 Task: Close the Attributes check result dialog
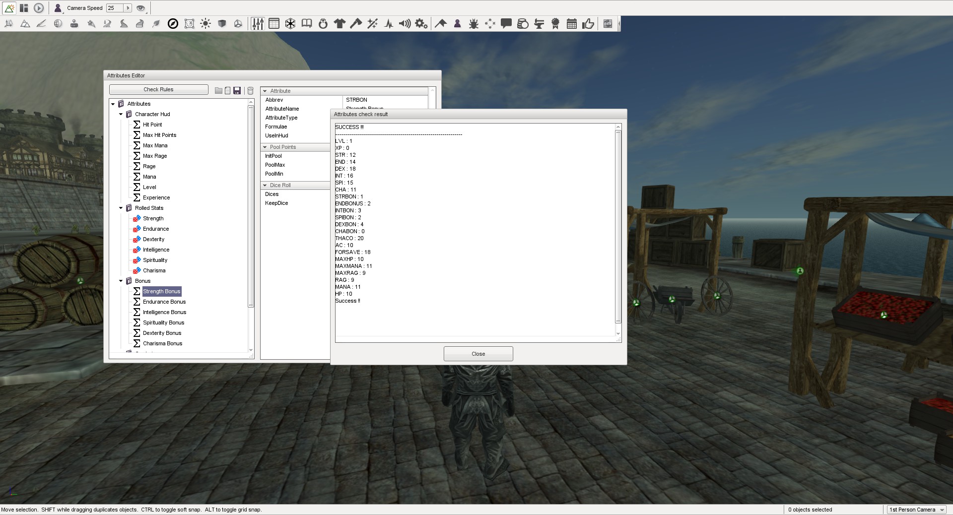pyautogui.click(x=477, y=354)
